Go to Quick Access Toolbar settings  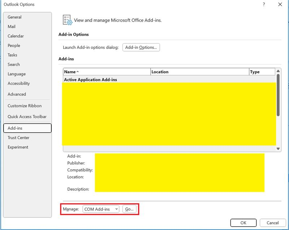click(27, 117)
